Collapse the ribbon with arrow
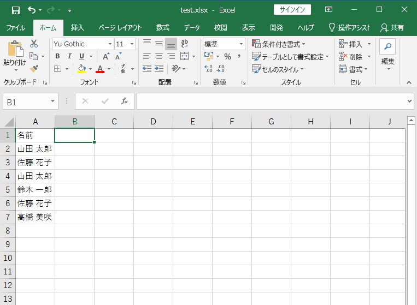 click(x=409, y=82)
